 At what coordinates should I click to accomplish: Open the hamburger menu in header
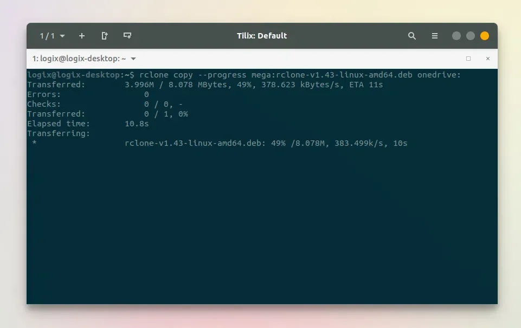tap(435, 36)
